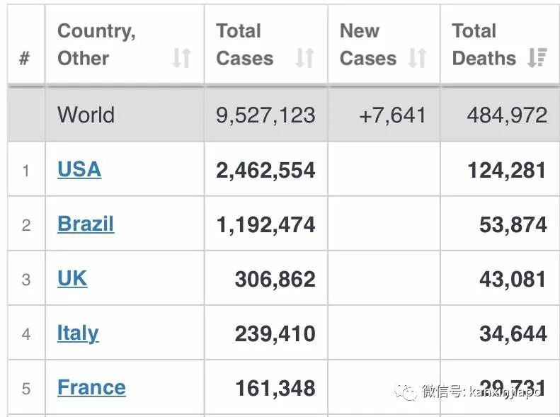Click the New Cases header label
The width and height of the screenshot is (560, 417).
pos(367,44)
